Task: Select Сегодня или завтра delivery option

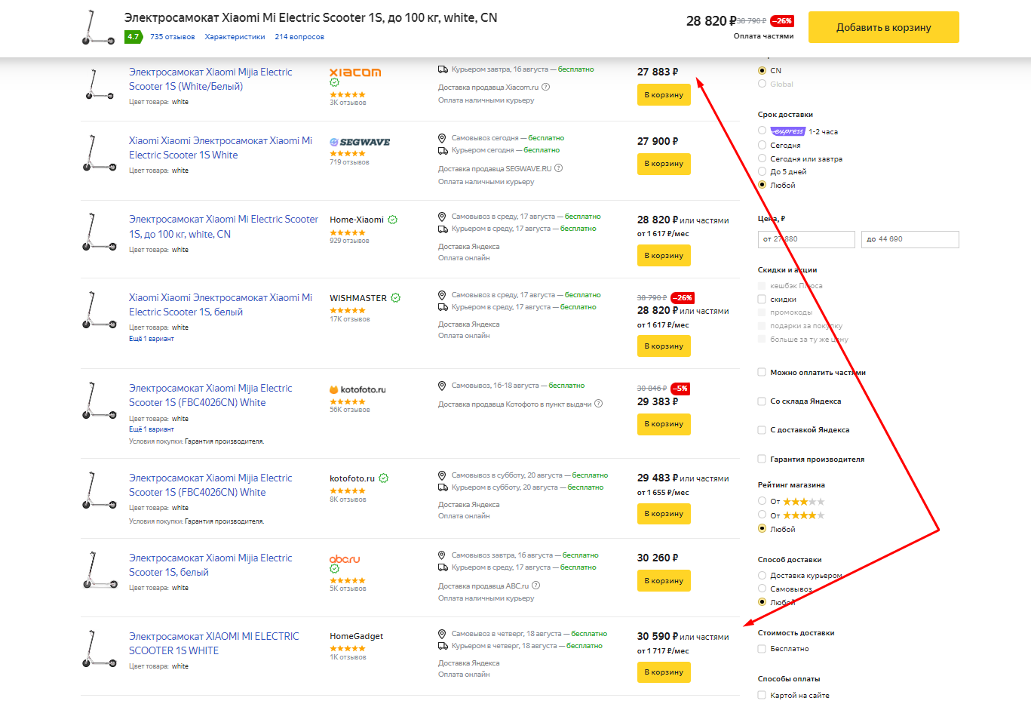Action: click(762, 158)
